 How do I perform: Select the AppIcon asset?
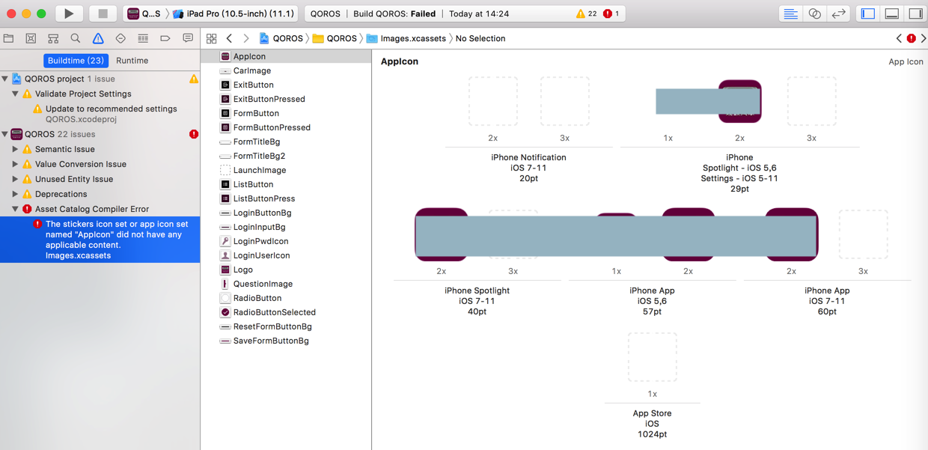(287, 56)
